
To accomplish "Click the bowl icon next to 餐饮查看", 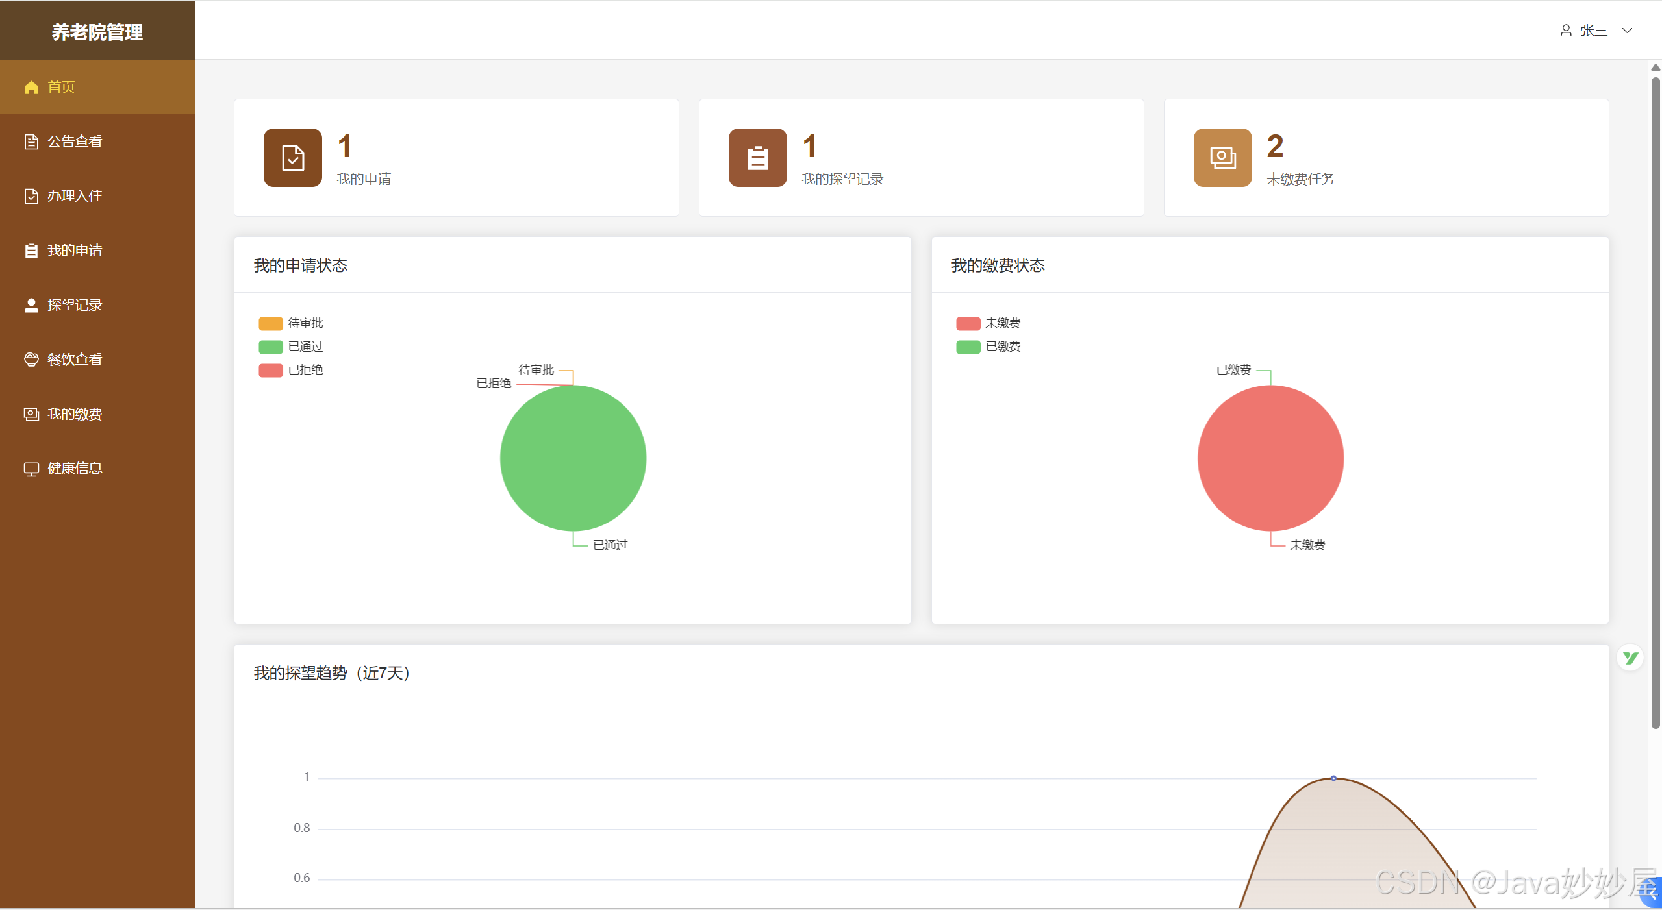I will point(31,360).
